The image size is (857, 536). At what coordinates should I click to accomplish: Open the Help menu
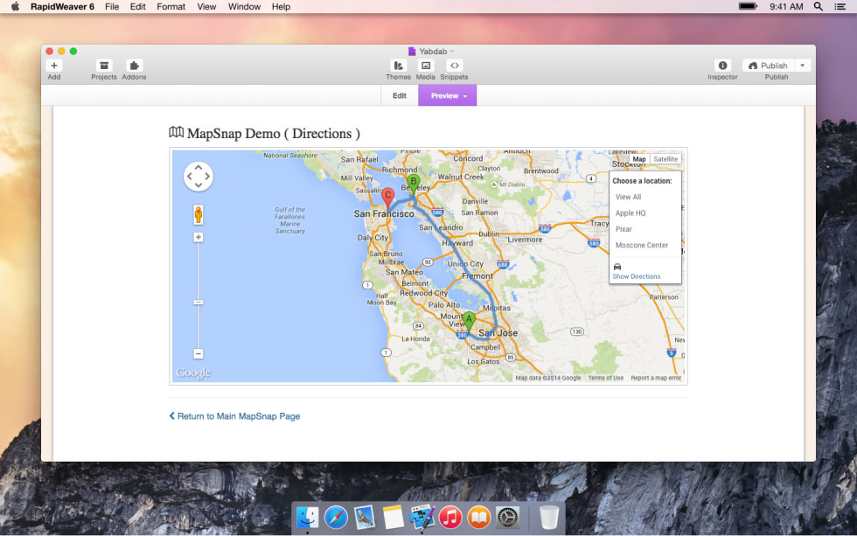point(281,6)
